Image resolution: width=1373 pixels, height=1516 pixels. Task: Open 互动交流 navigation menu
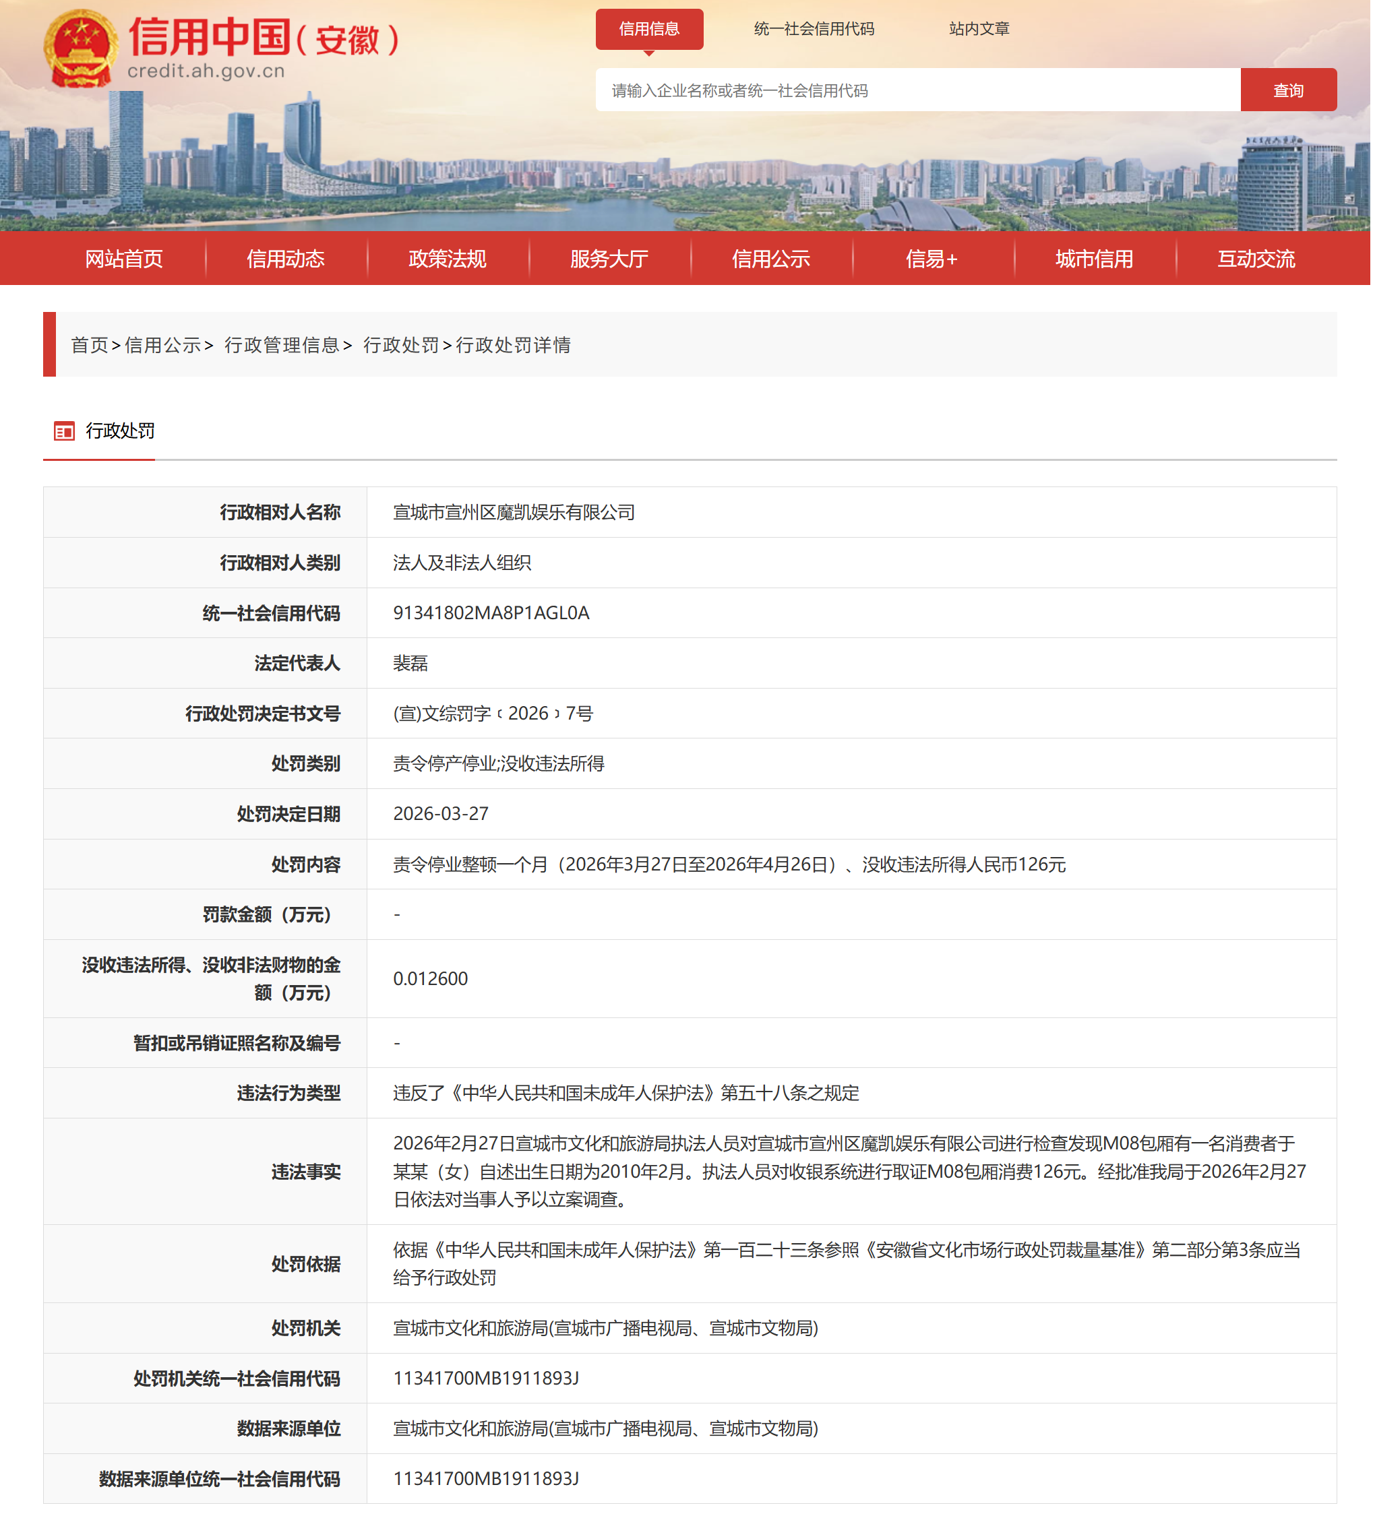tap(1255, 259)
